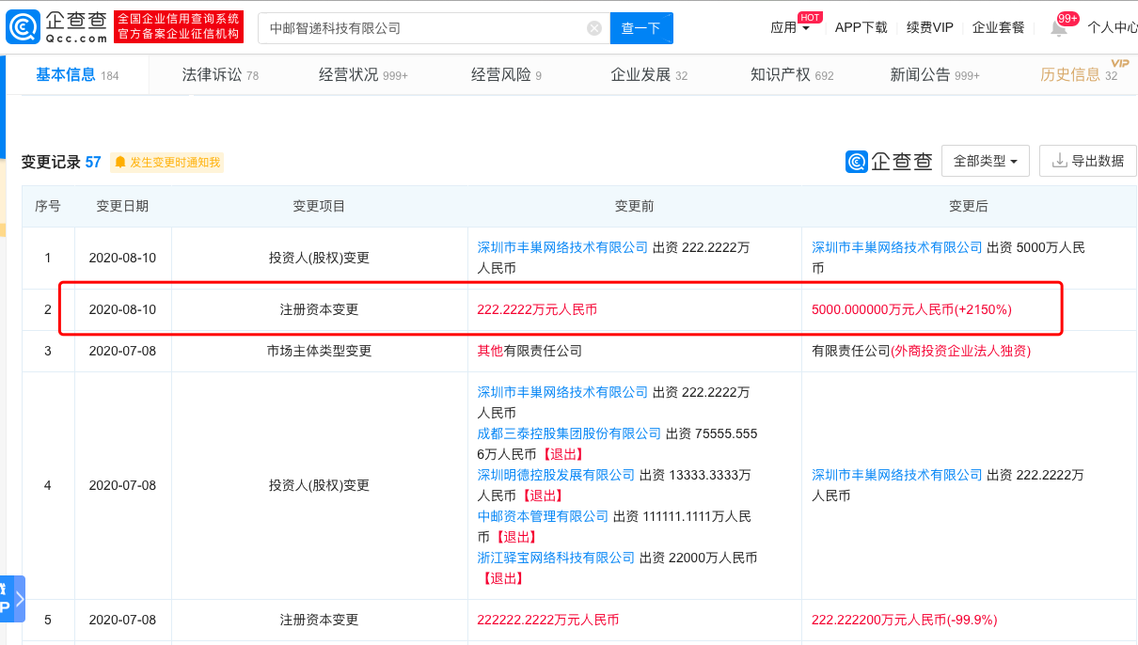Click the date 2020-08-10 in row 1

click(122, 258)
